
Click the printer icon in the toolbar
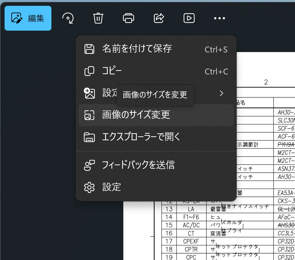pyautogui.click(x=128, y=18)
